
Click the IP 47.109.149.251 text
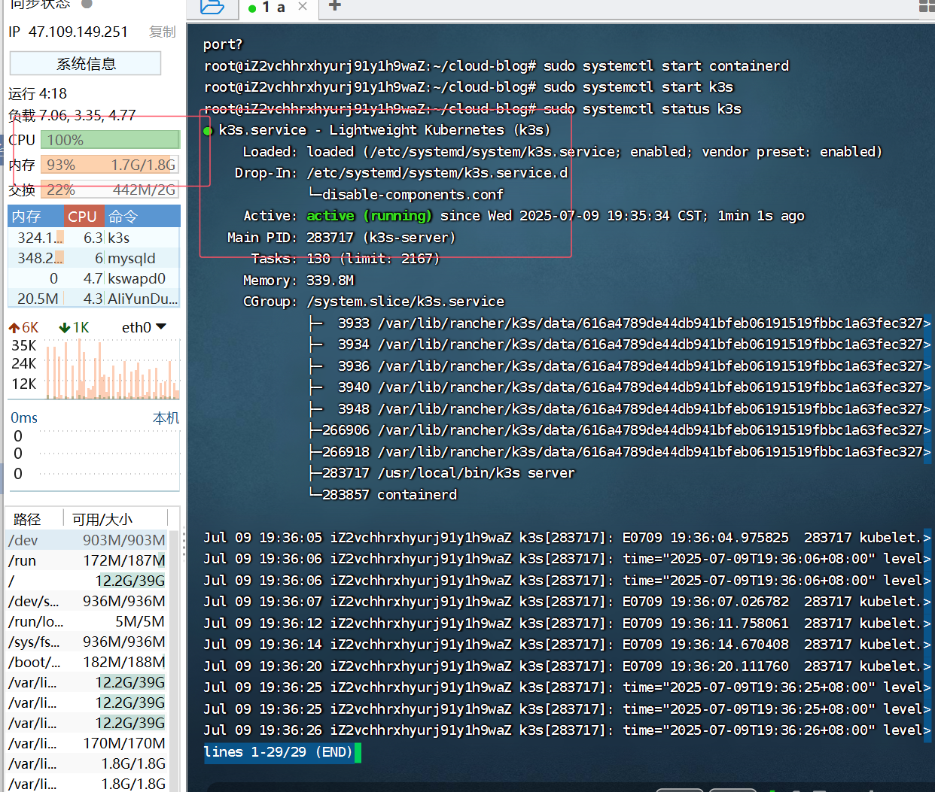68,32
